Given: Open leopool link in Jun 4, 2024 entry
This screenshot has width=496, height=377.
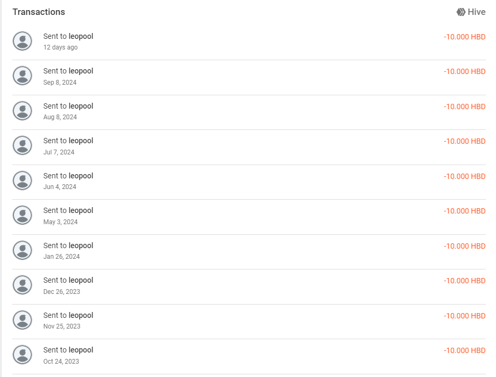Looking at the screenshot, I should point(81,176).
